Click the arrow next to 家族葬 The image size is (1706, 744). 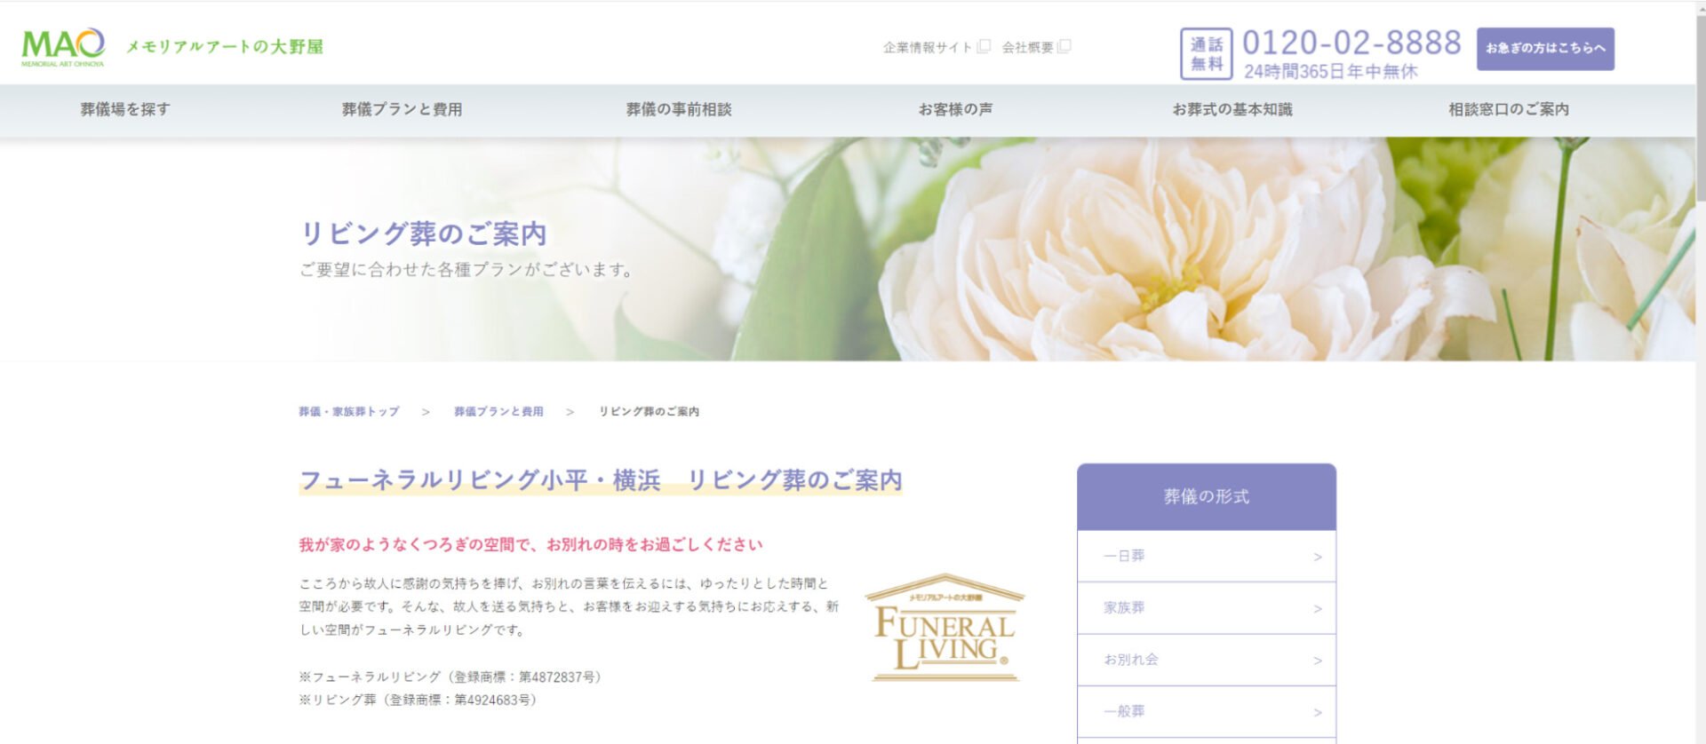[1317, 609]
